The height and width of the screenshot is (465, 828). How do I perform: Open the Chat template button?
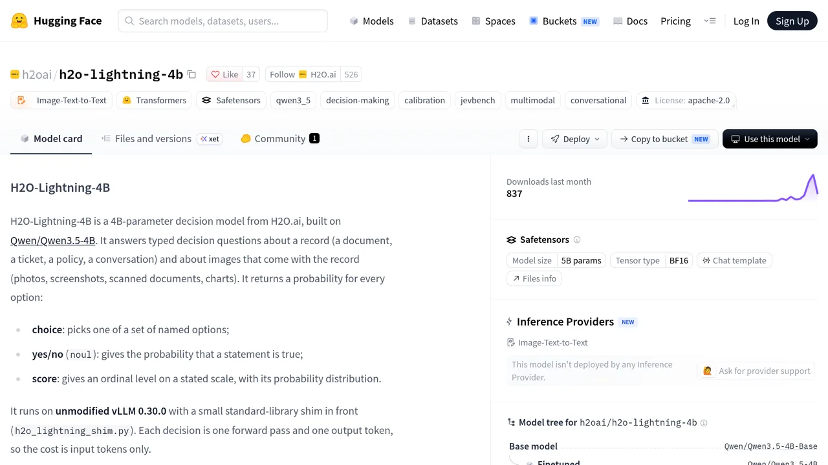[x=734, y=260]
